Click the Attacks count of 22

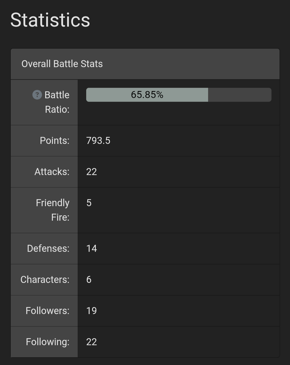click(92, 172)
